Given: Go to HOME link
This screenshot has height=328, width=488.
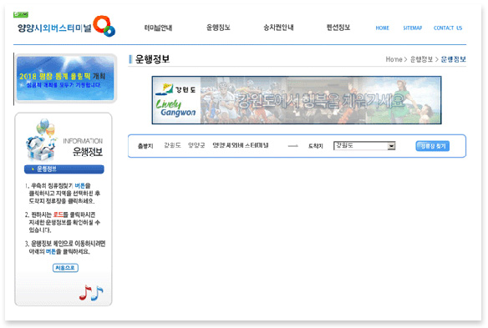Looking at the screenshot, I should click(x=382, y=28).
